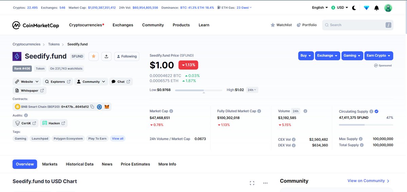Expand the Website dropdown
Viewport: 407px width, 192px height.
(27, 82)
